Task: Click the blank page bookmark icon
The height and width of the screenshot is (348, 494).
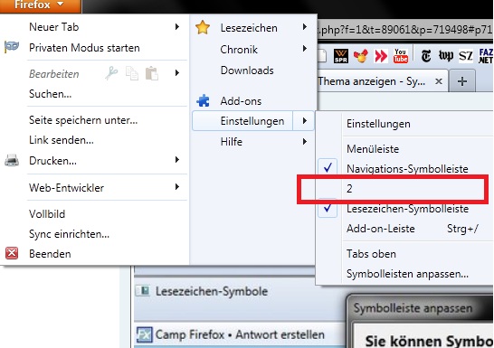Action: pyautogui.click(x=322, y=56)
